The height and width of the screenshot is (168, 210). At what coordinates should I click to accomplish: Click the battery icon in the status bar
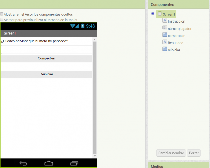83,26
